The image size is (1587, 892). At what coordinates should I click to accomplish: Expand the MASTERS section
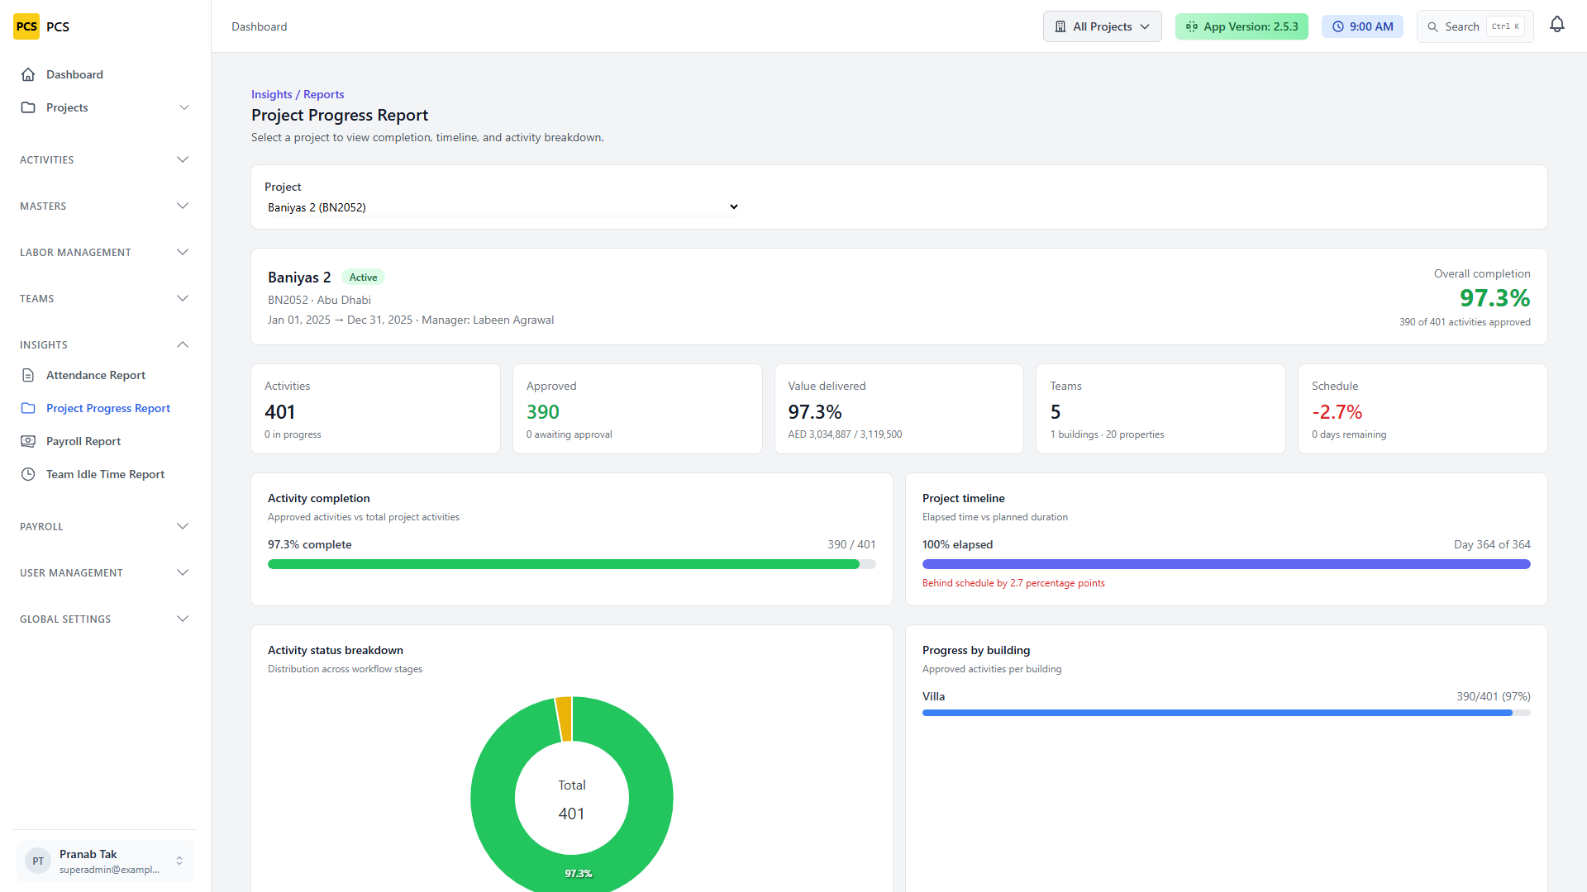point(105,206)
